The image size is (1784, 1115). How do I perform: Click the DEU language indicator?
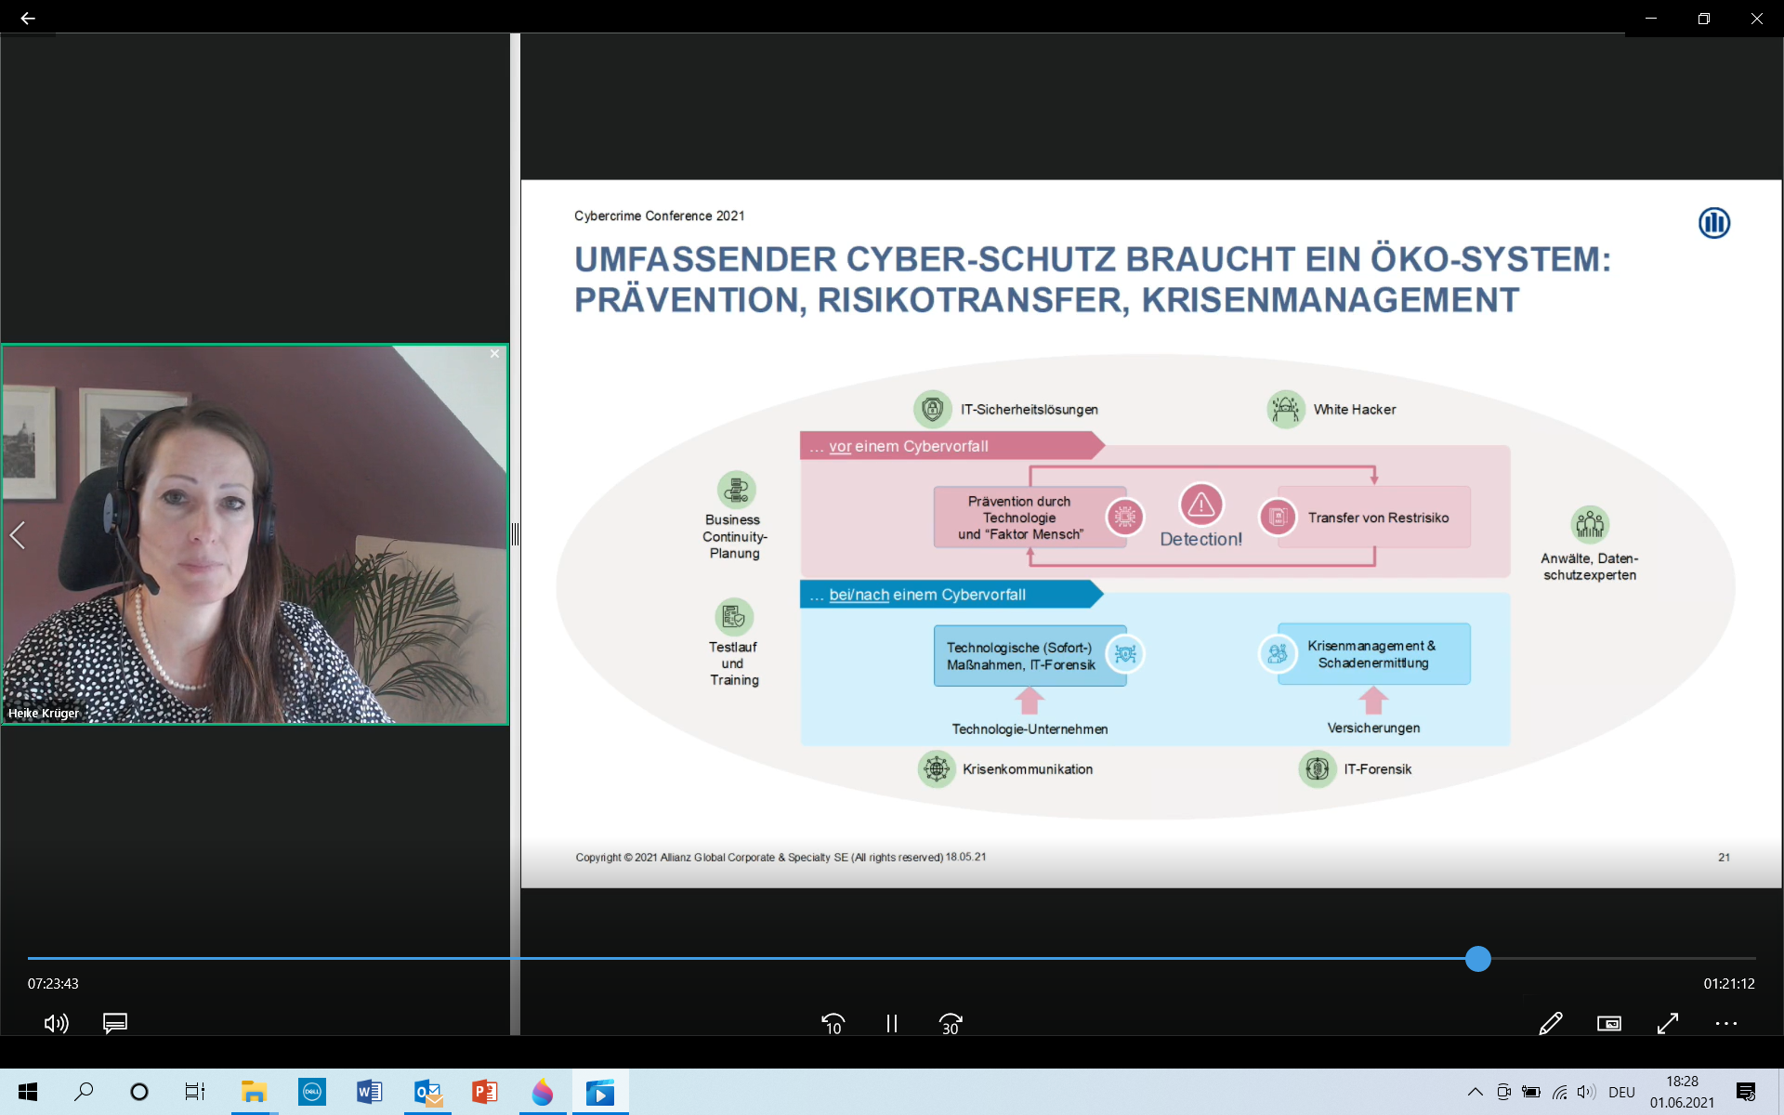(1621, 1092)
